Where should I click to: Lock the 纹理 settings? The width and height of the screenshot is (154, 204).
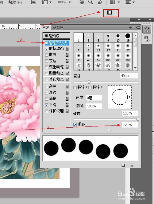(67, 61)
